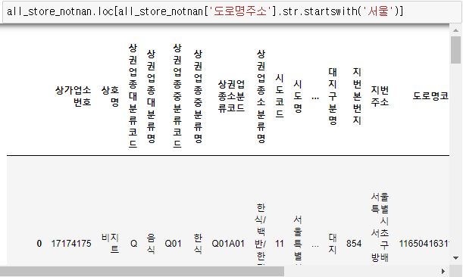
Task: Click the column header '시도명'
Action: pos(298,96)
